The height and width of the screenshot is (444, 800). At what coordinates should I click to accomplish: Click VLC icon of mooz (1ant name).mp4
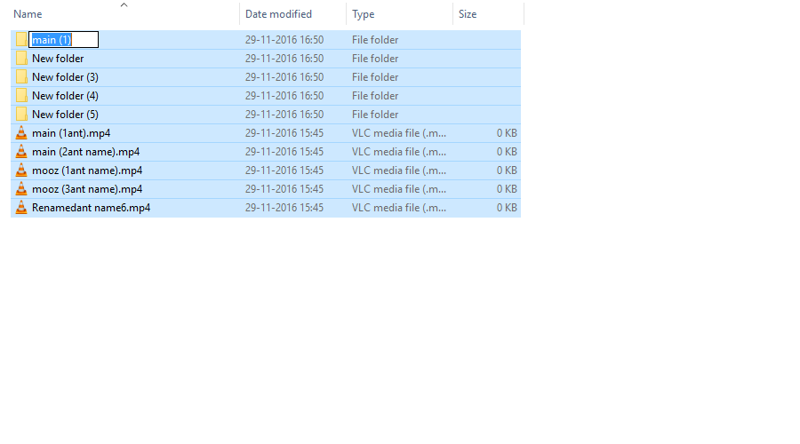pos(21,170)
